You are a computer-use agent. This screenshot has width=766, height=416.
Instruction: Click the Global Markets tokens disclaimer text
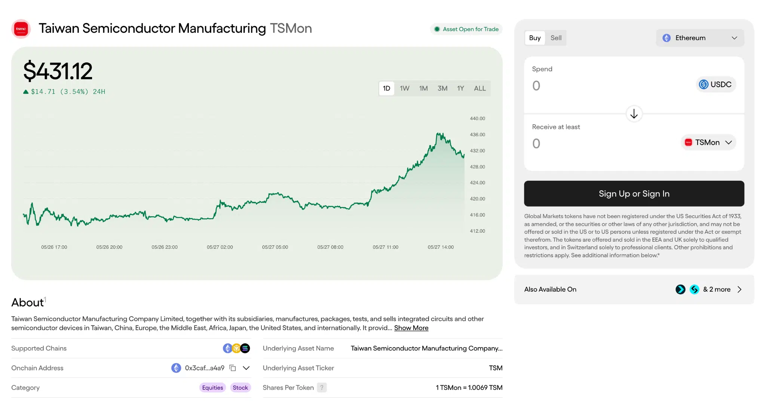pyautogui.click(x=633, y=236)
